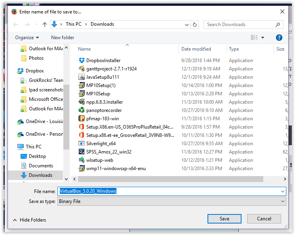Select the wlsetup-web file icon

[x=82, y=160]
